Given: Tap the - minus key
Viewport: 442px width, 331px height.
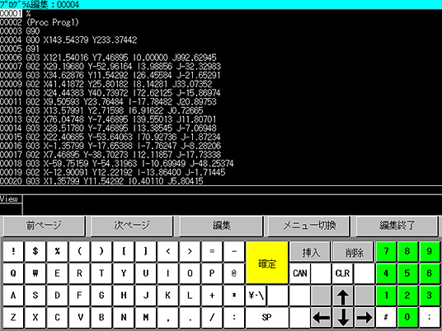Looking at the screenshot, I should (234, 251).
